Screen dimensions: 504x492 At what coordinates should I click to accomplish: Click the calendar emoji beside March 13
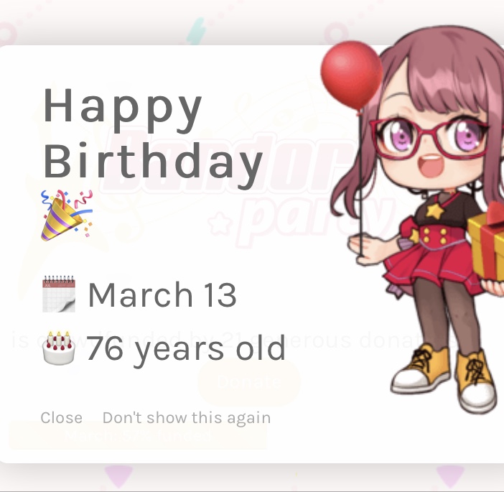click(x=59, y=294)
